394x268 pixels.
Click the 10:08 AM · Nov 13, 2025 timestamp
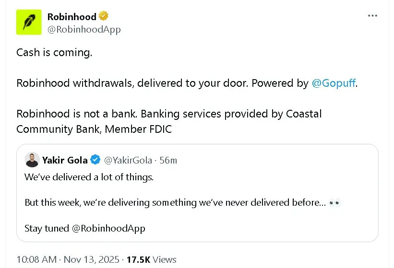(x=68, y=259)
